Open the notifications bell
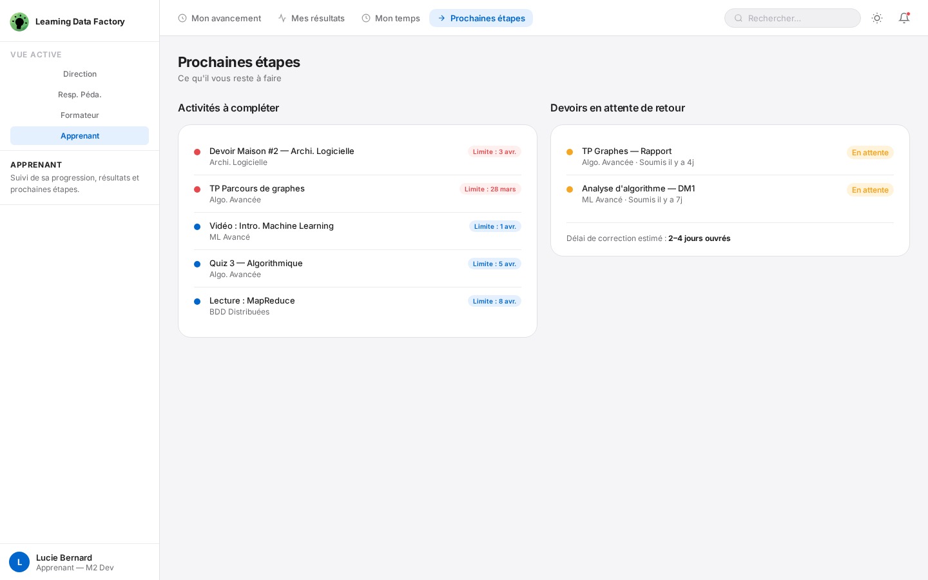 [x=904, y=18]
